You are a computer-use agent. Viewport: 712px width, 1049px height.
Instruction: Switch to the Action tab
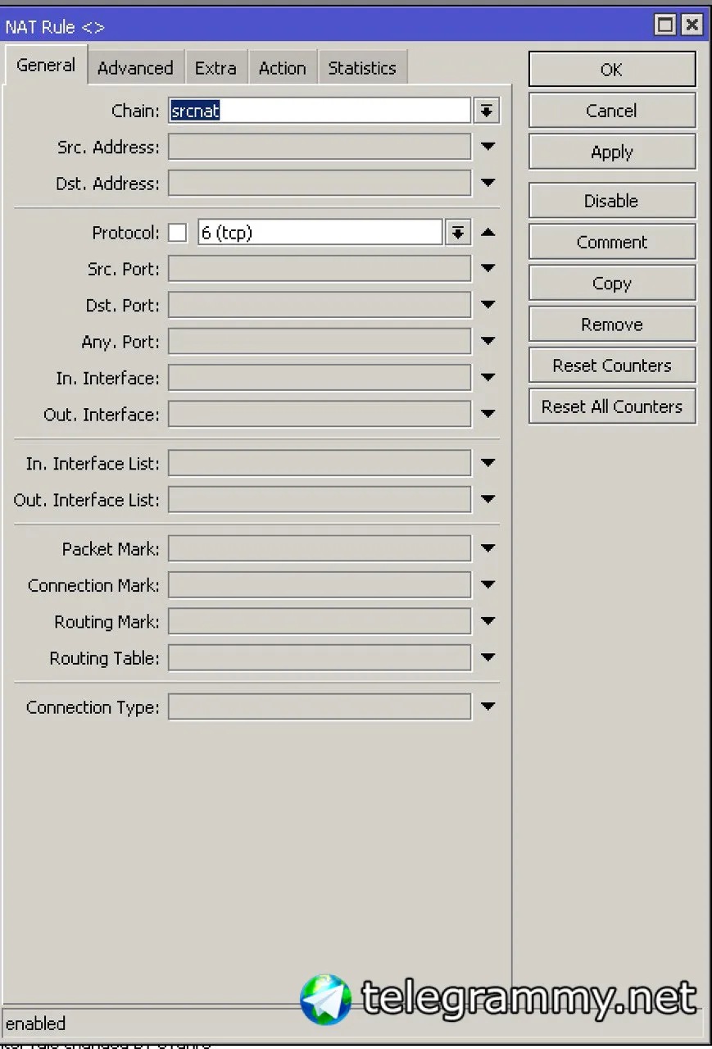[282, 68]
